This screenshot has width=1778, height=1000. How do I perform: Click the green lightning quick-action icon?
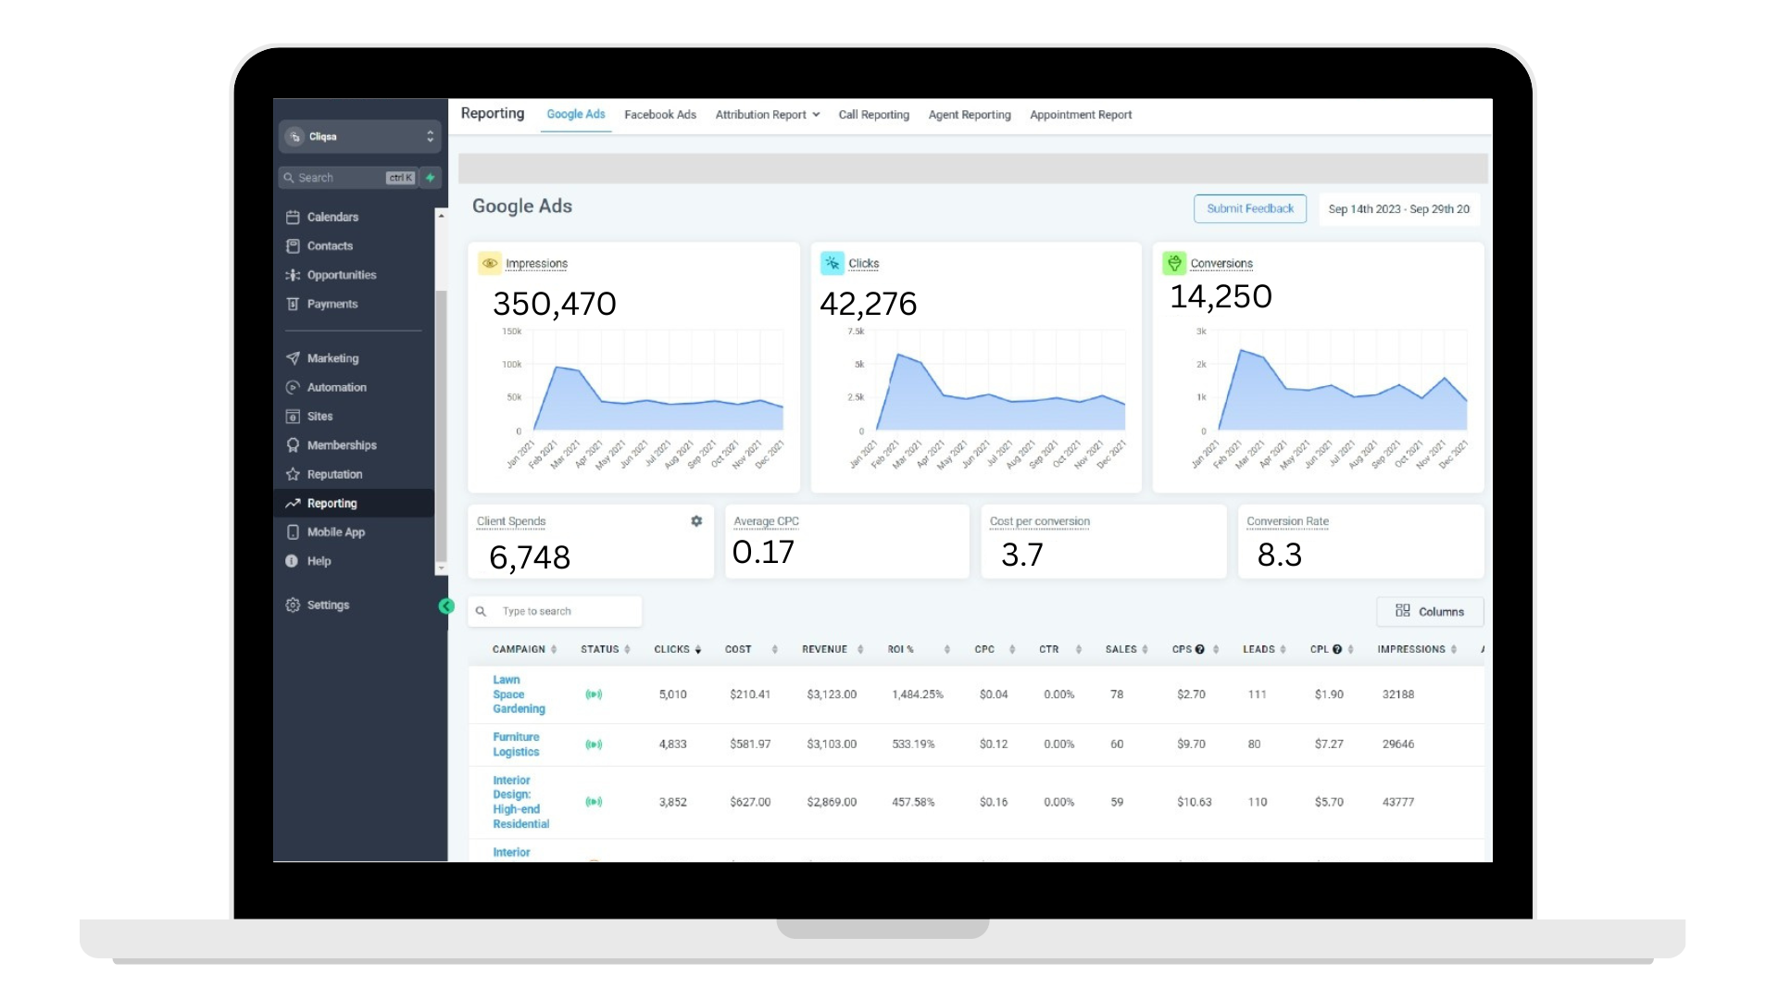431,178
